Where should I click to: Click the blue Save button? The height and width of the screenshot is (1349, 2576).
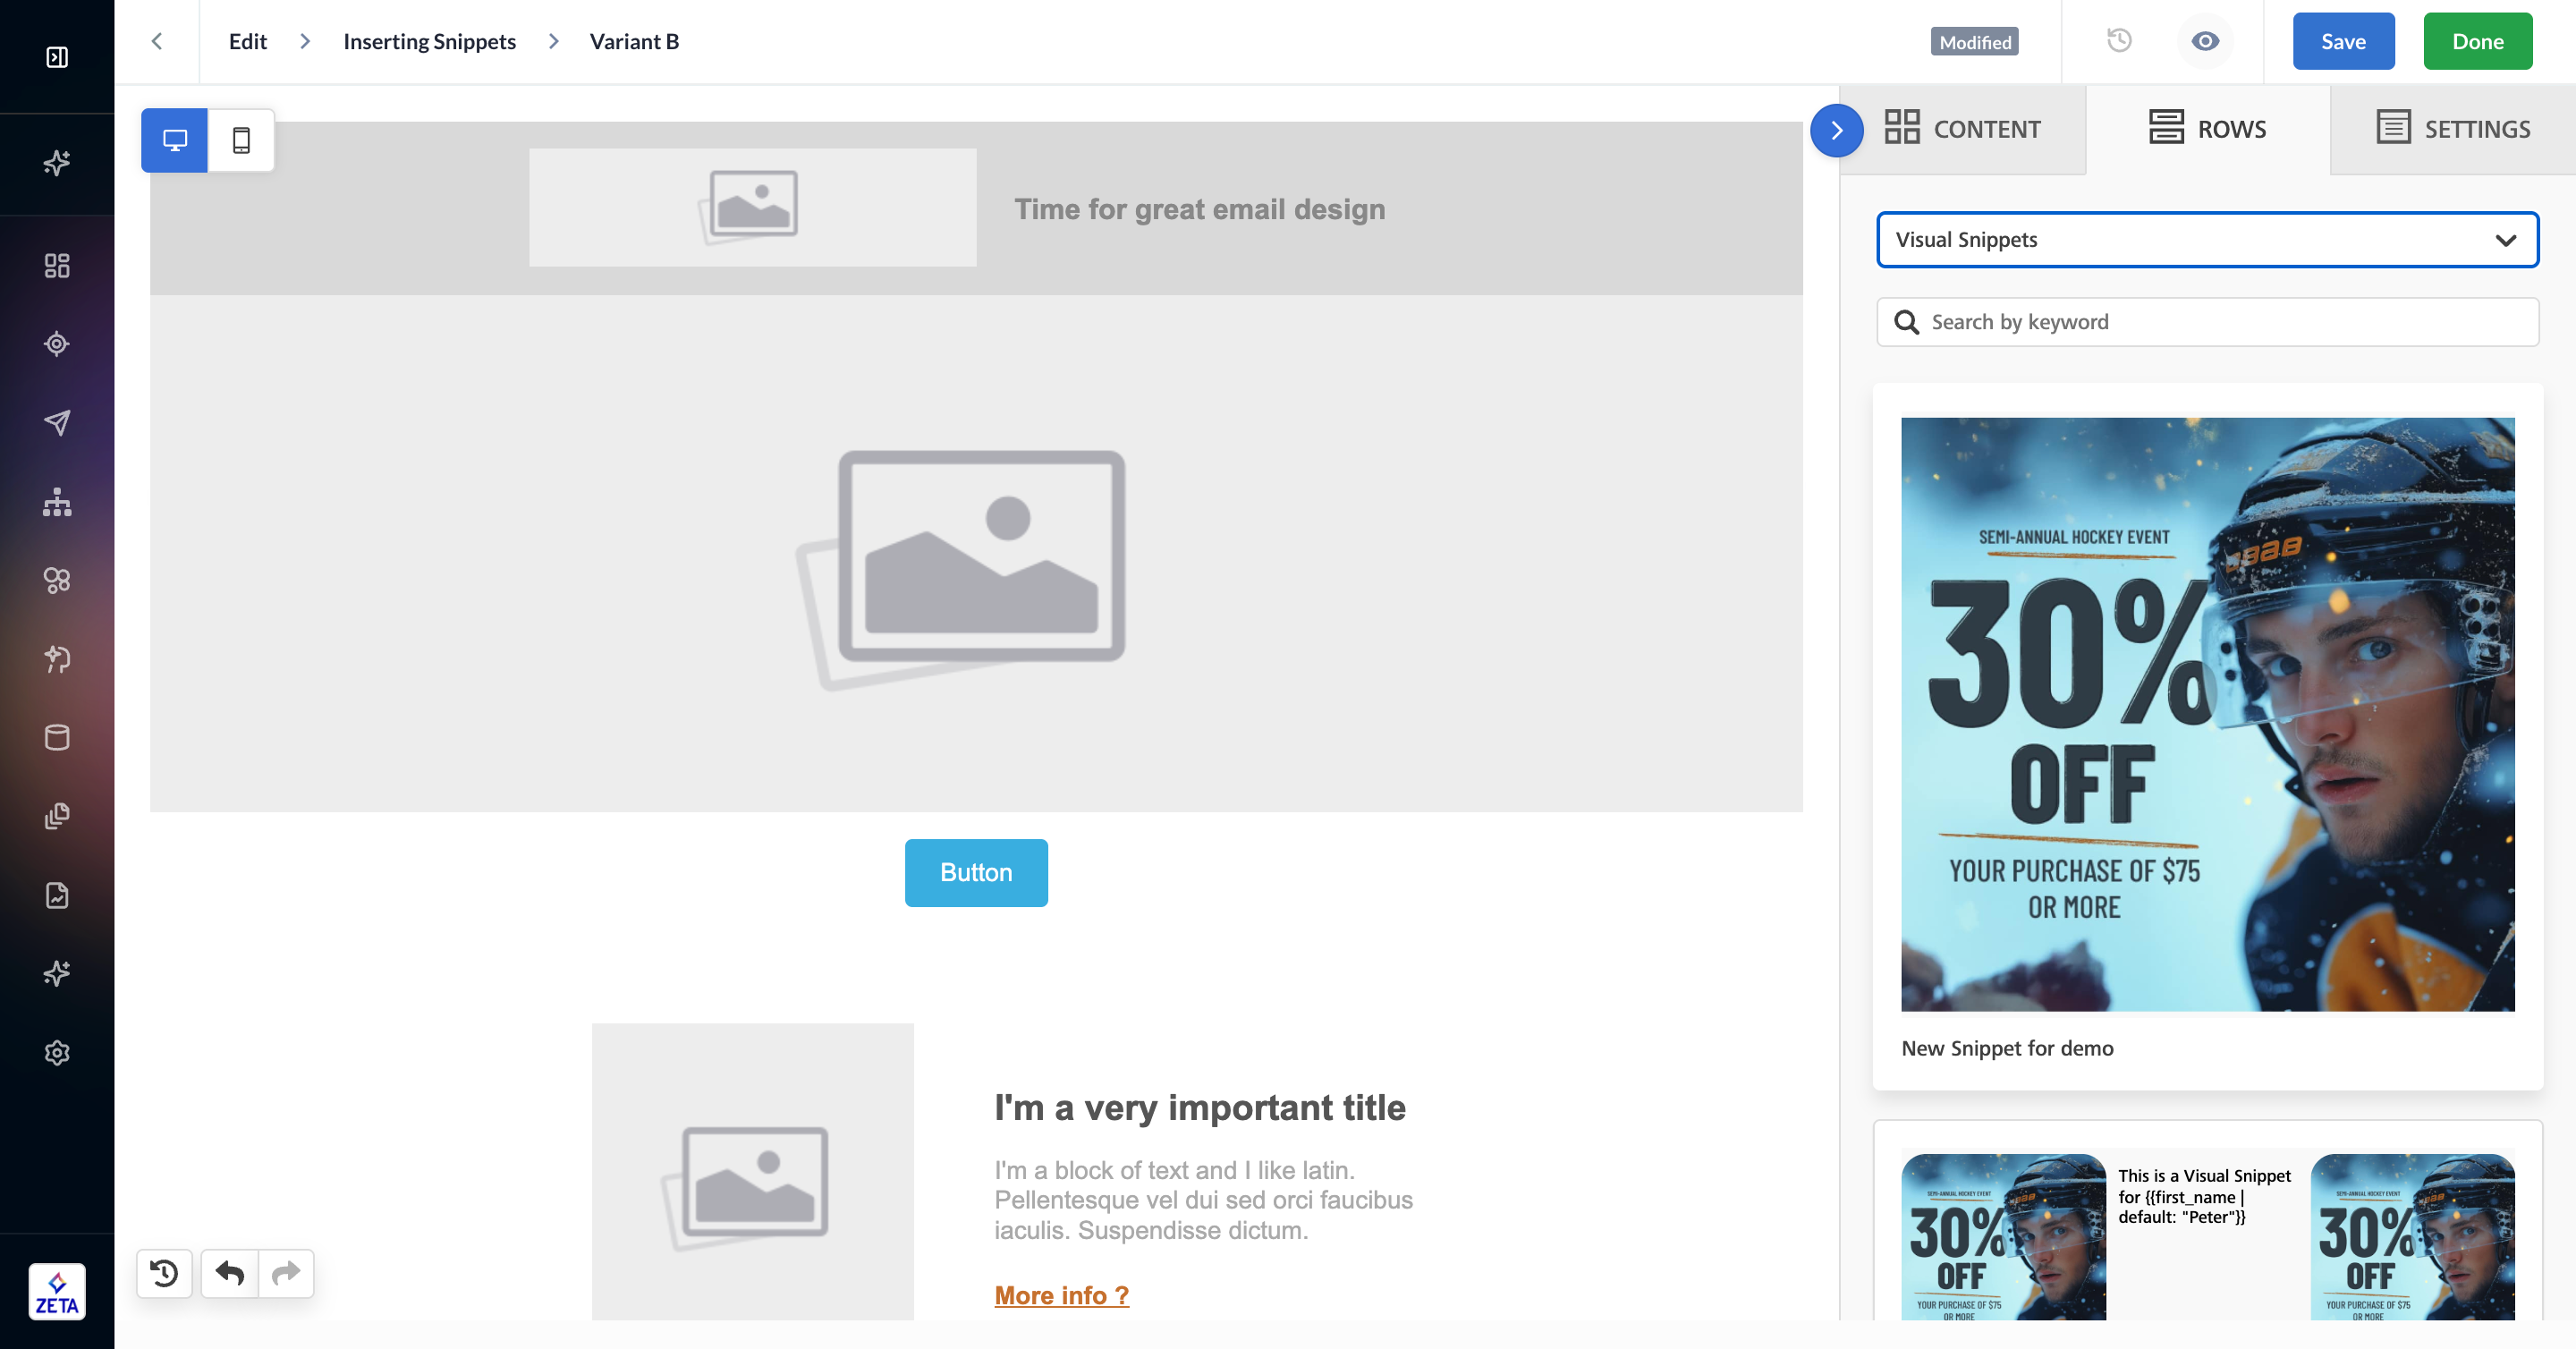click(2343, 41)
